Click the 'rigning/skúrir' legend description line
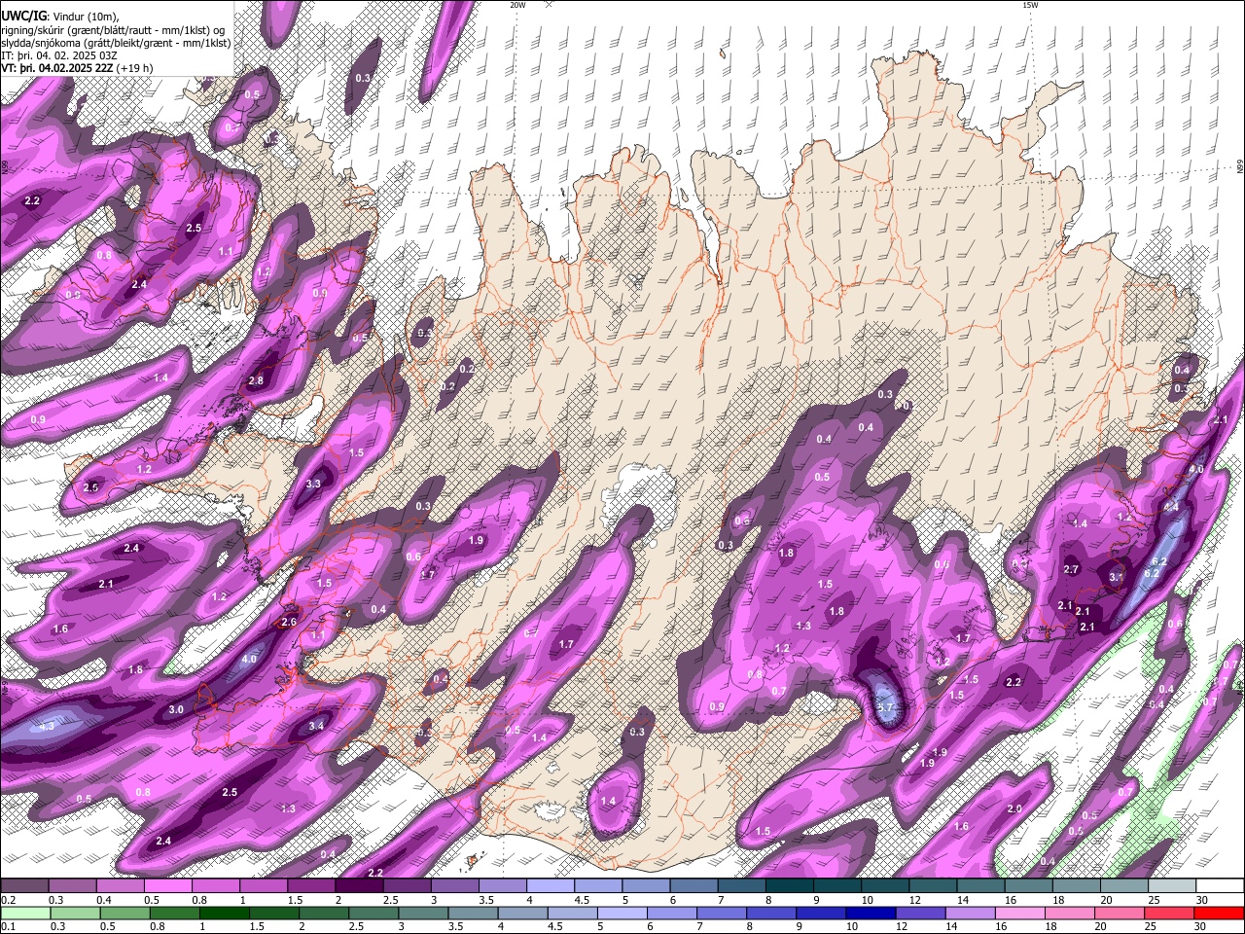This screenshot has height=934, width=1245. point(113,29)
